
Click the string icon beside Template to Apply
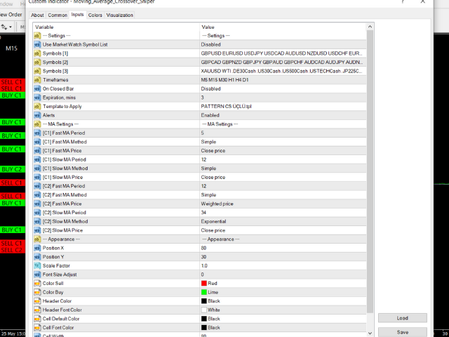click(37, 106)
